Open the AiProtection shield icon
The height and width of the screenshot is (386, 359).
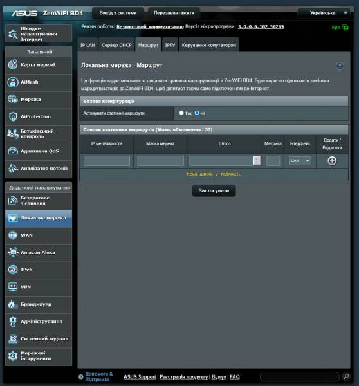13,116
